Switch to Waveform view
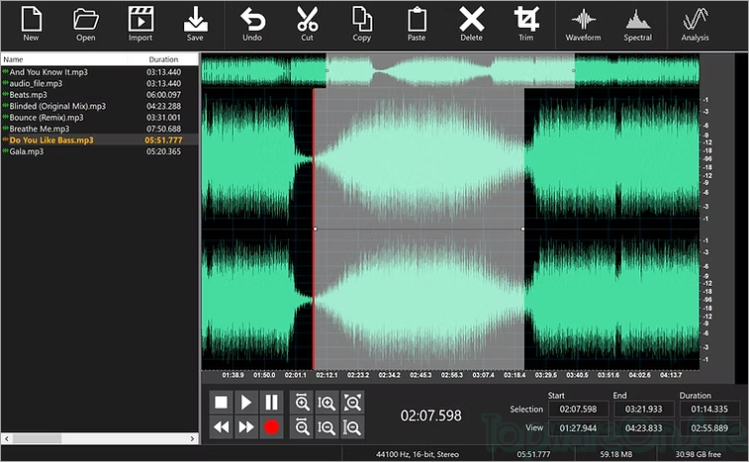This screenshot has width=749, height=462. [x=583, y=24]
